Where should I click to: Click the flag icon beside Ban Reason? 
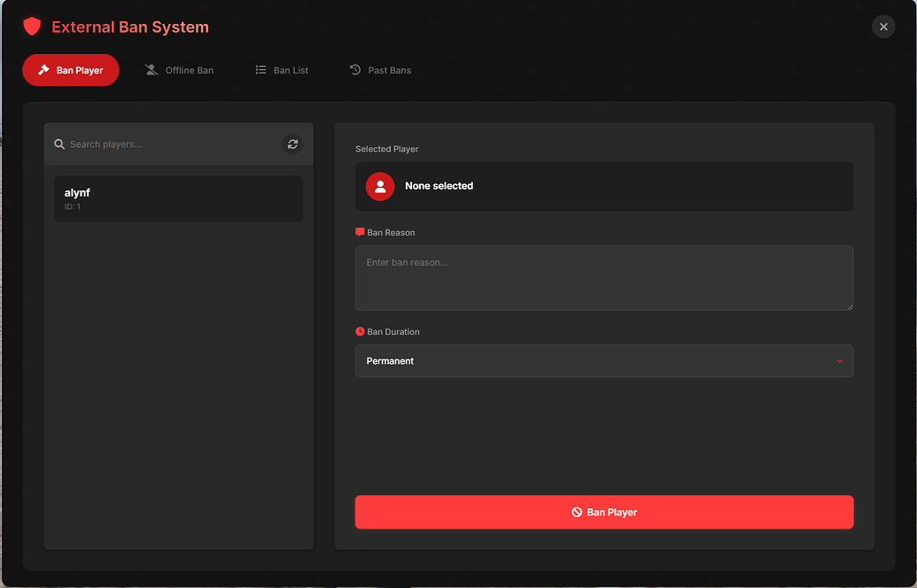(x=360, y=232)
